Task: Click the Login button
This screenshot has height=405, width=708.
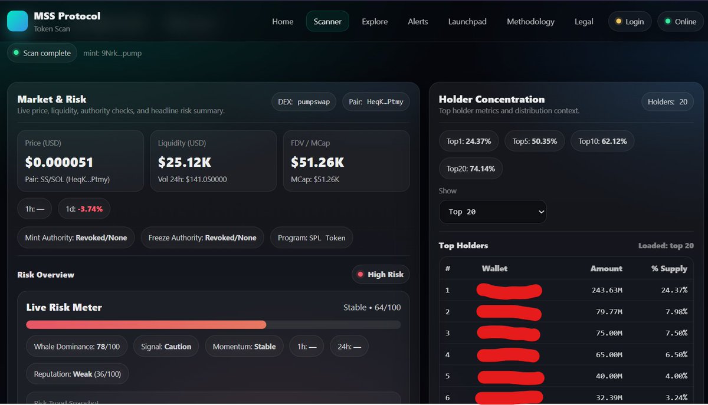Action: pyautogui.click(x=630, y=21)
